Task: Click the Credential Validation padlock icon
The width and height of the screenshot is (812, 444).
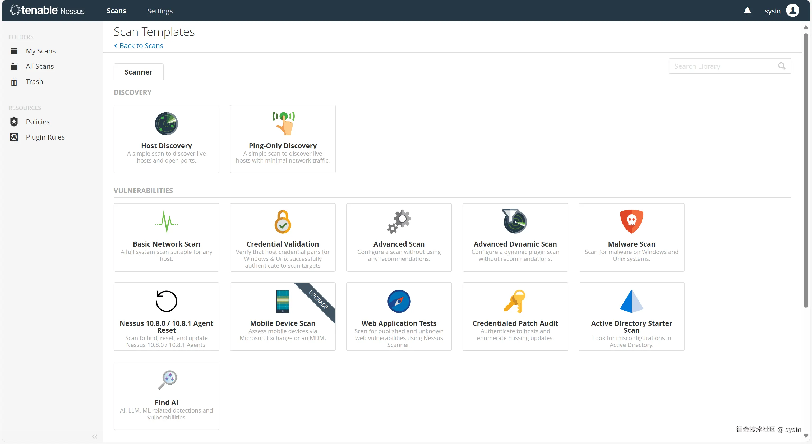Action: tap(283, 221)
